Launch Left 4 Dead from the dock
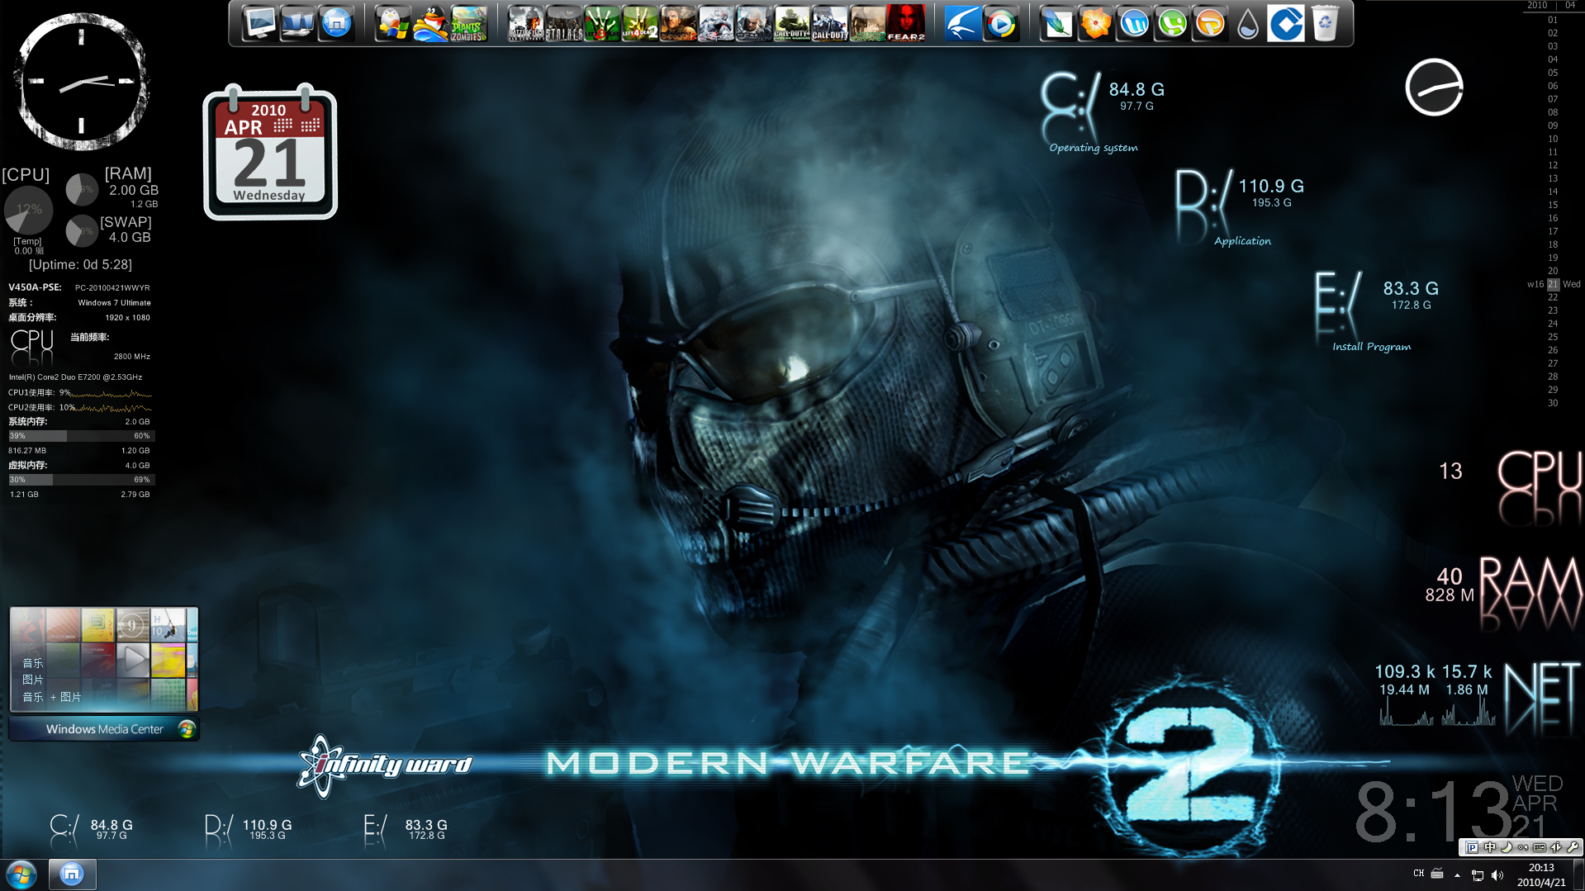 (x=602, y=23)
